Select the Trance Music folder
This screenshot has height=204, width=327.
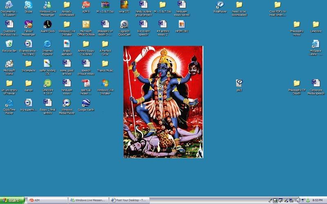(105, 64)
